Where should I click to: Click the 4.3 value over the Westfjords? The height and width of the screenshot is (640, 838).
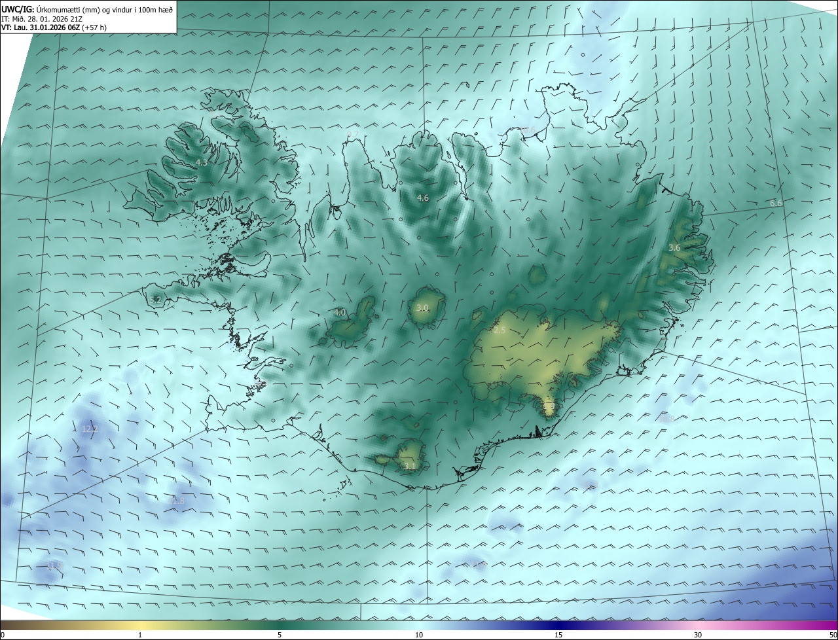point(202,162)
